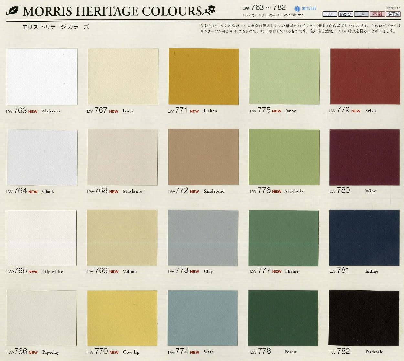Click the Fennel name label

tap(291, 111)
